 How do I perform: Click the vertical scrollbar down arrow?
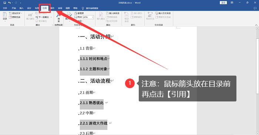(258, 133)
